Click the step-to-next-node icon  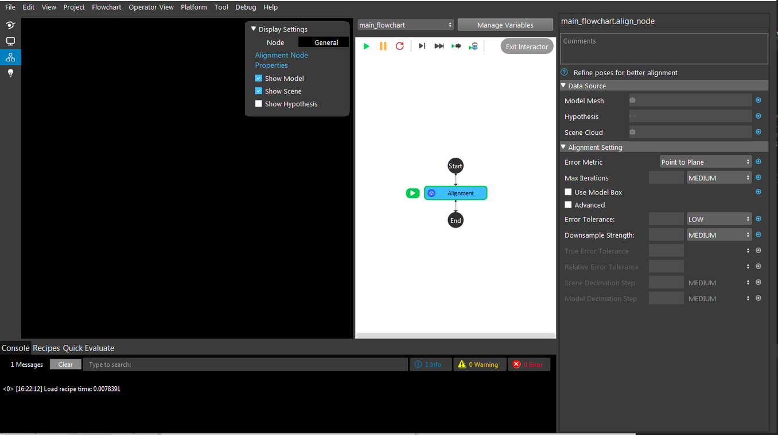422,46
